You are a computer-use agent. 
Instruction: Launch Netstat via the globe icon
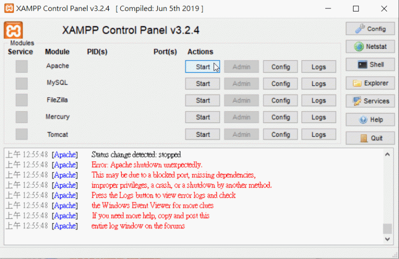(370, 47)
